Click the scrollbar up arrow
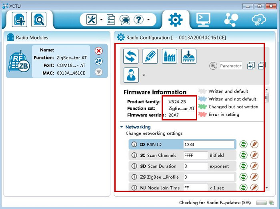The height and width of the screenshot is (209, 280). click(x=267, y=90)
